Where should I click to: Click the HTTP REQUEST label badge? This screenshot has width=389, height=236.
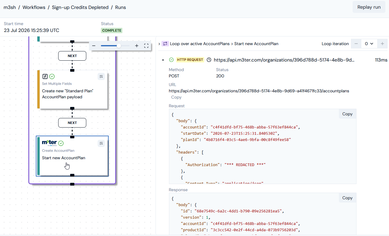pyautogui.click(x=190, y=60)
